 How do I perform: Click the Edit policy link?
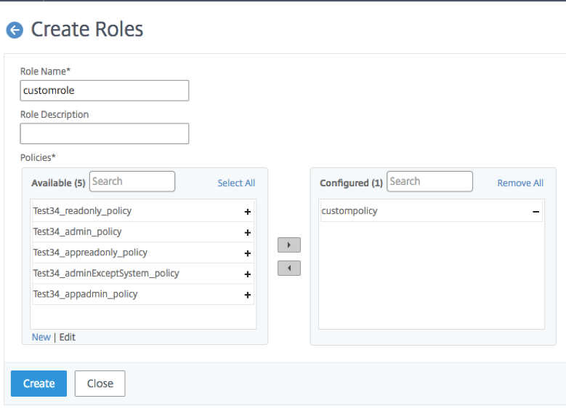(x=68, y=337)
